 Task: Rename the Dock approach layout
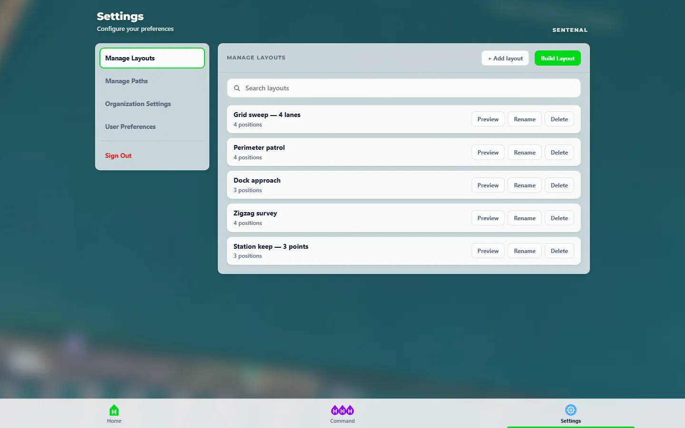tap(525, 185)
